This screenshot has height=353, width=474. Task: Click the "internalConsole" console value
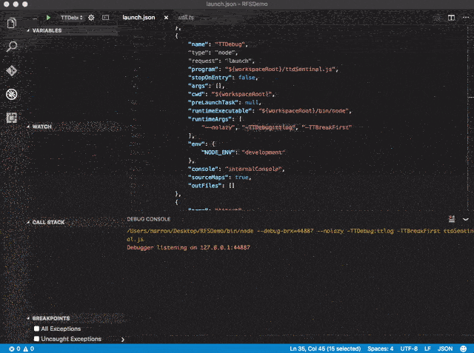tap(253, 169)
